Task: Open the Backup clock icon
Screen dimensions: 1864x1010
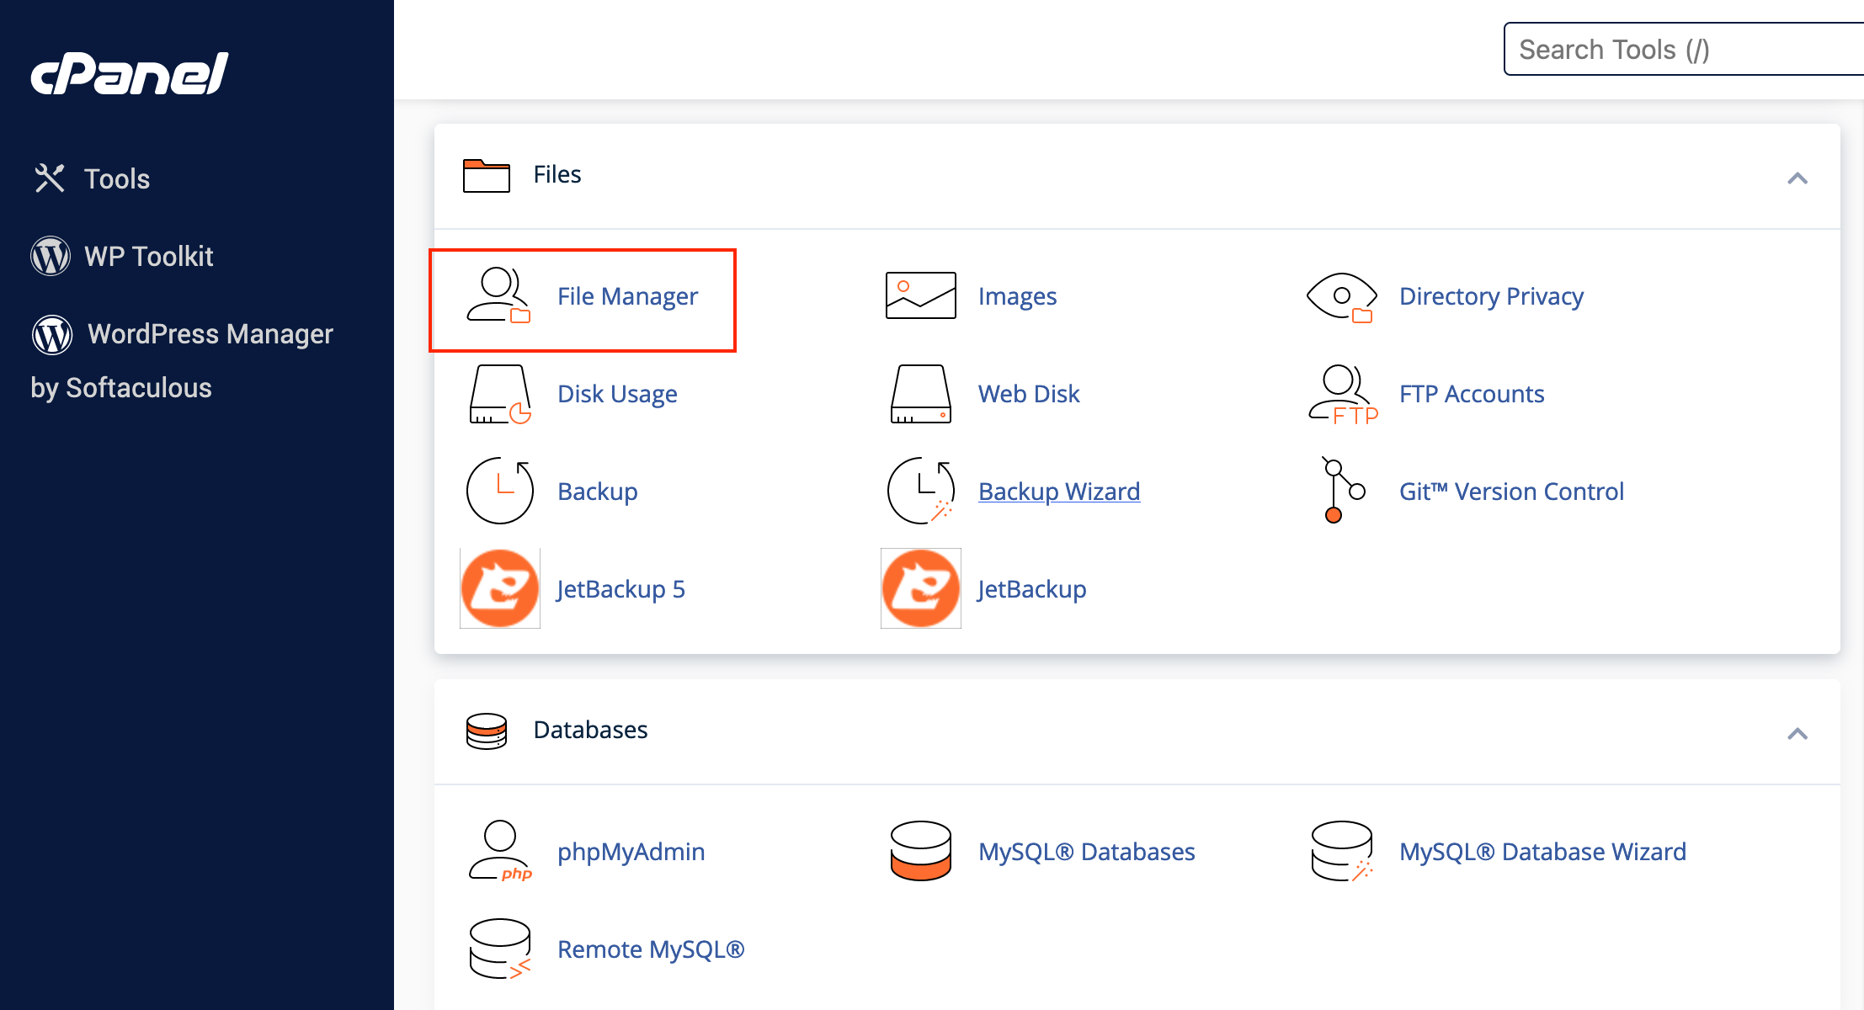Action: pyautogui.click(x=500, y=491)
